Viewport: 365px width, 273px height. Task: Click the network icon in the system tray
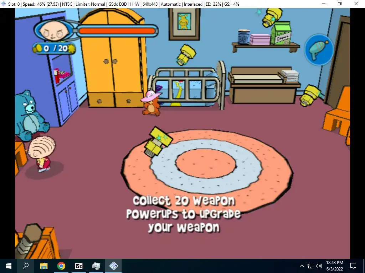tap(310, 266)
